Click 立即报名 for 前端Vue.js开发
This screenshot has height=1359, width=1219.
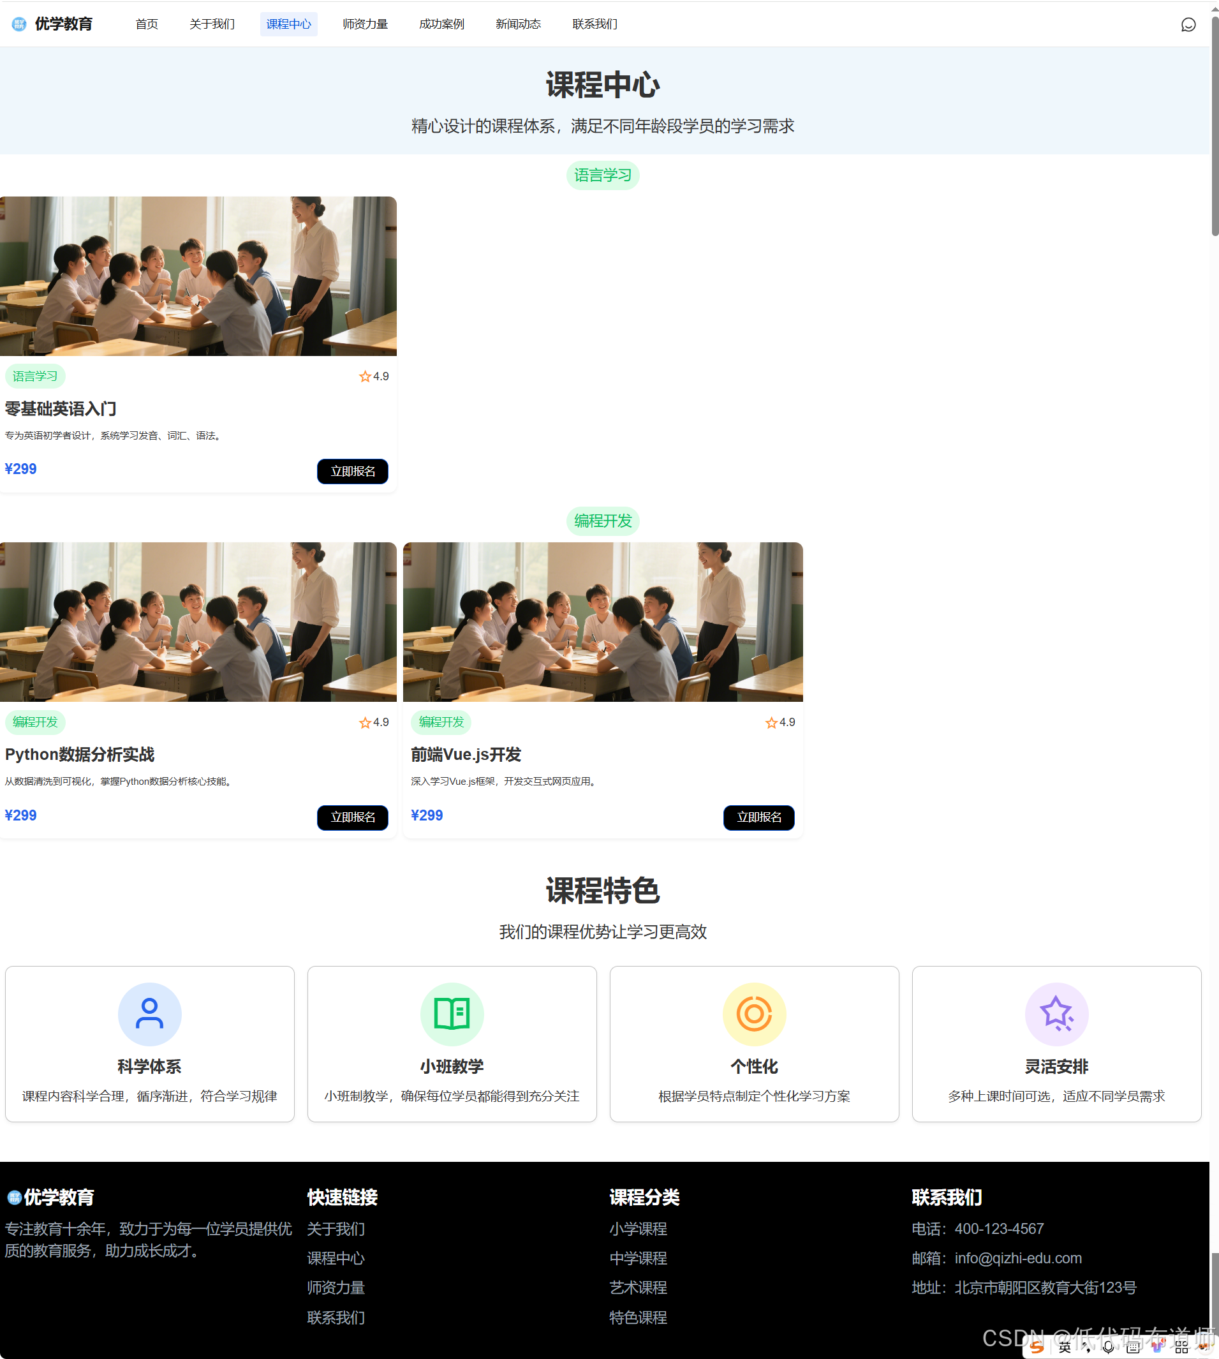coord(759,817)
